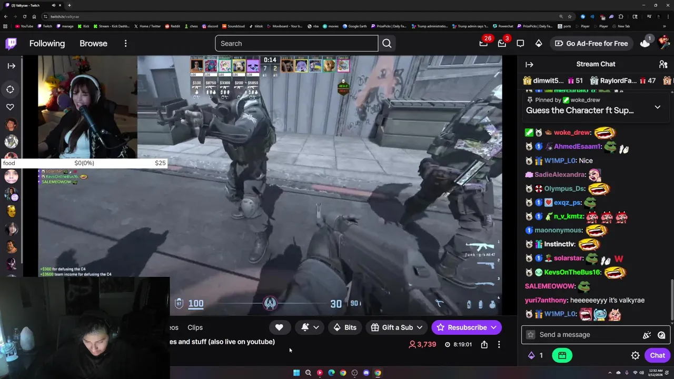674x379 pixels.
Task: Open the stream options three-dot menu
Action: pyautogui.click(x=499, y=344)
